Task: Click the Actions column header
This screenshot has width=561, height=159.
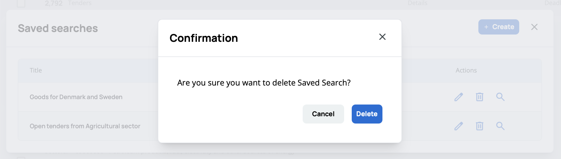Action: 466,71
